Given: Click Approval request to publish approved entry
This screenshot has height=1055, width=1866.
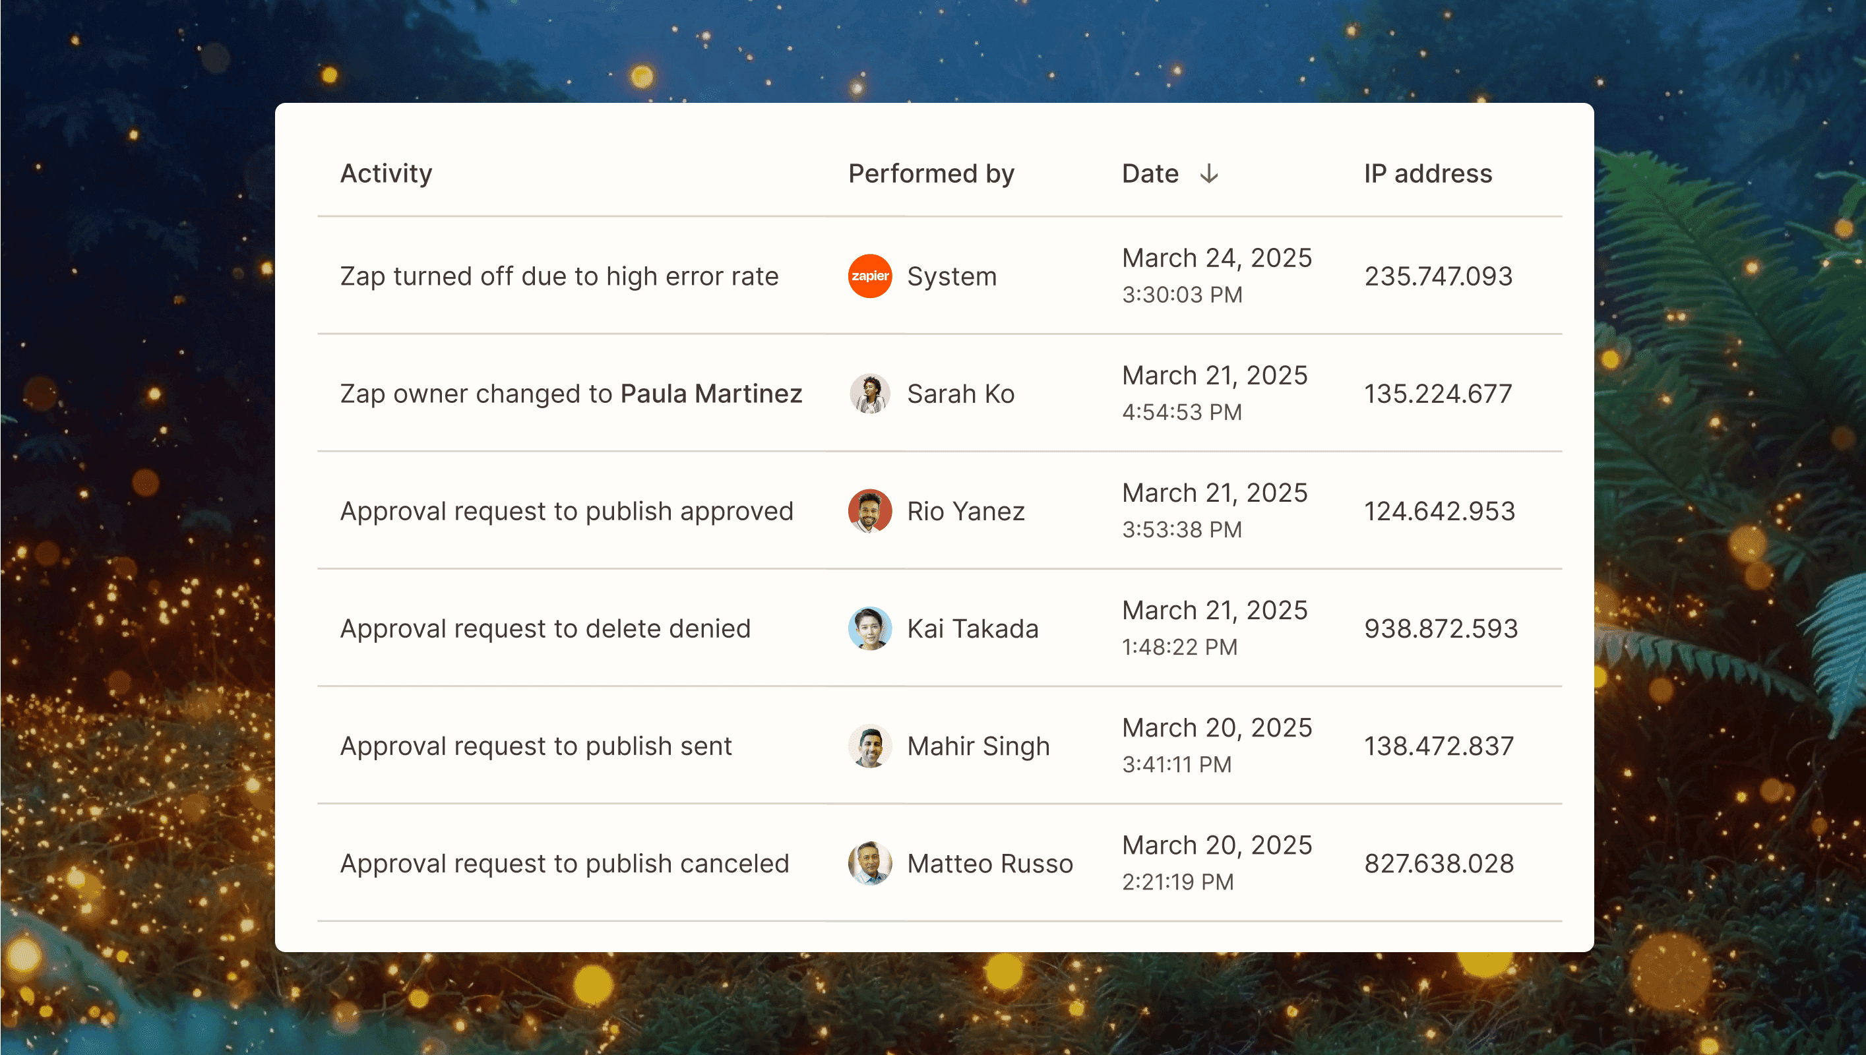Looking at the screenshot, I should tap(567, 511).
